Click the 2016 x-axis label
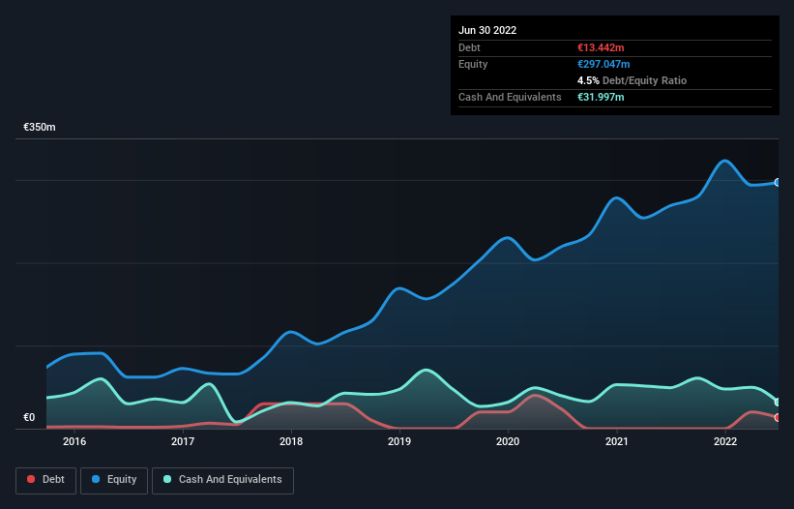 pos(74,441)
